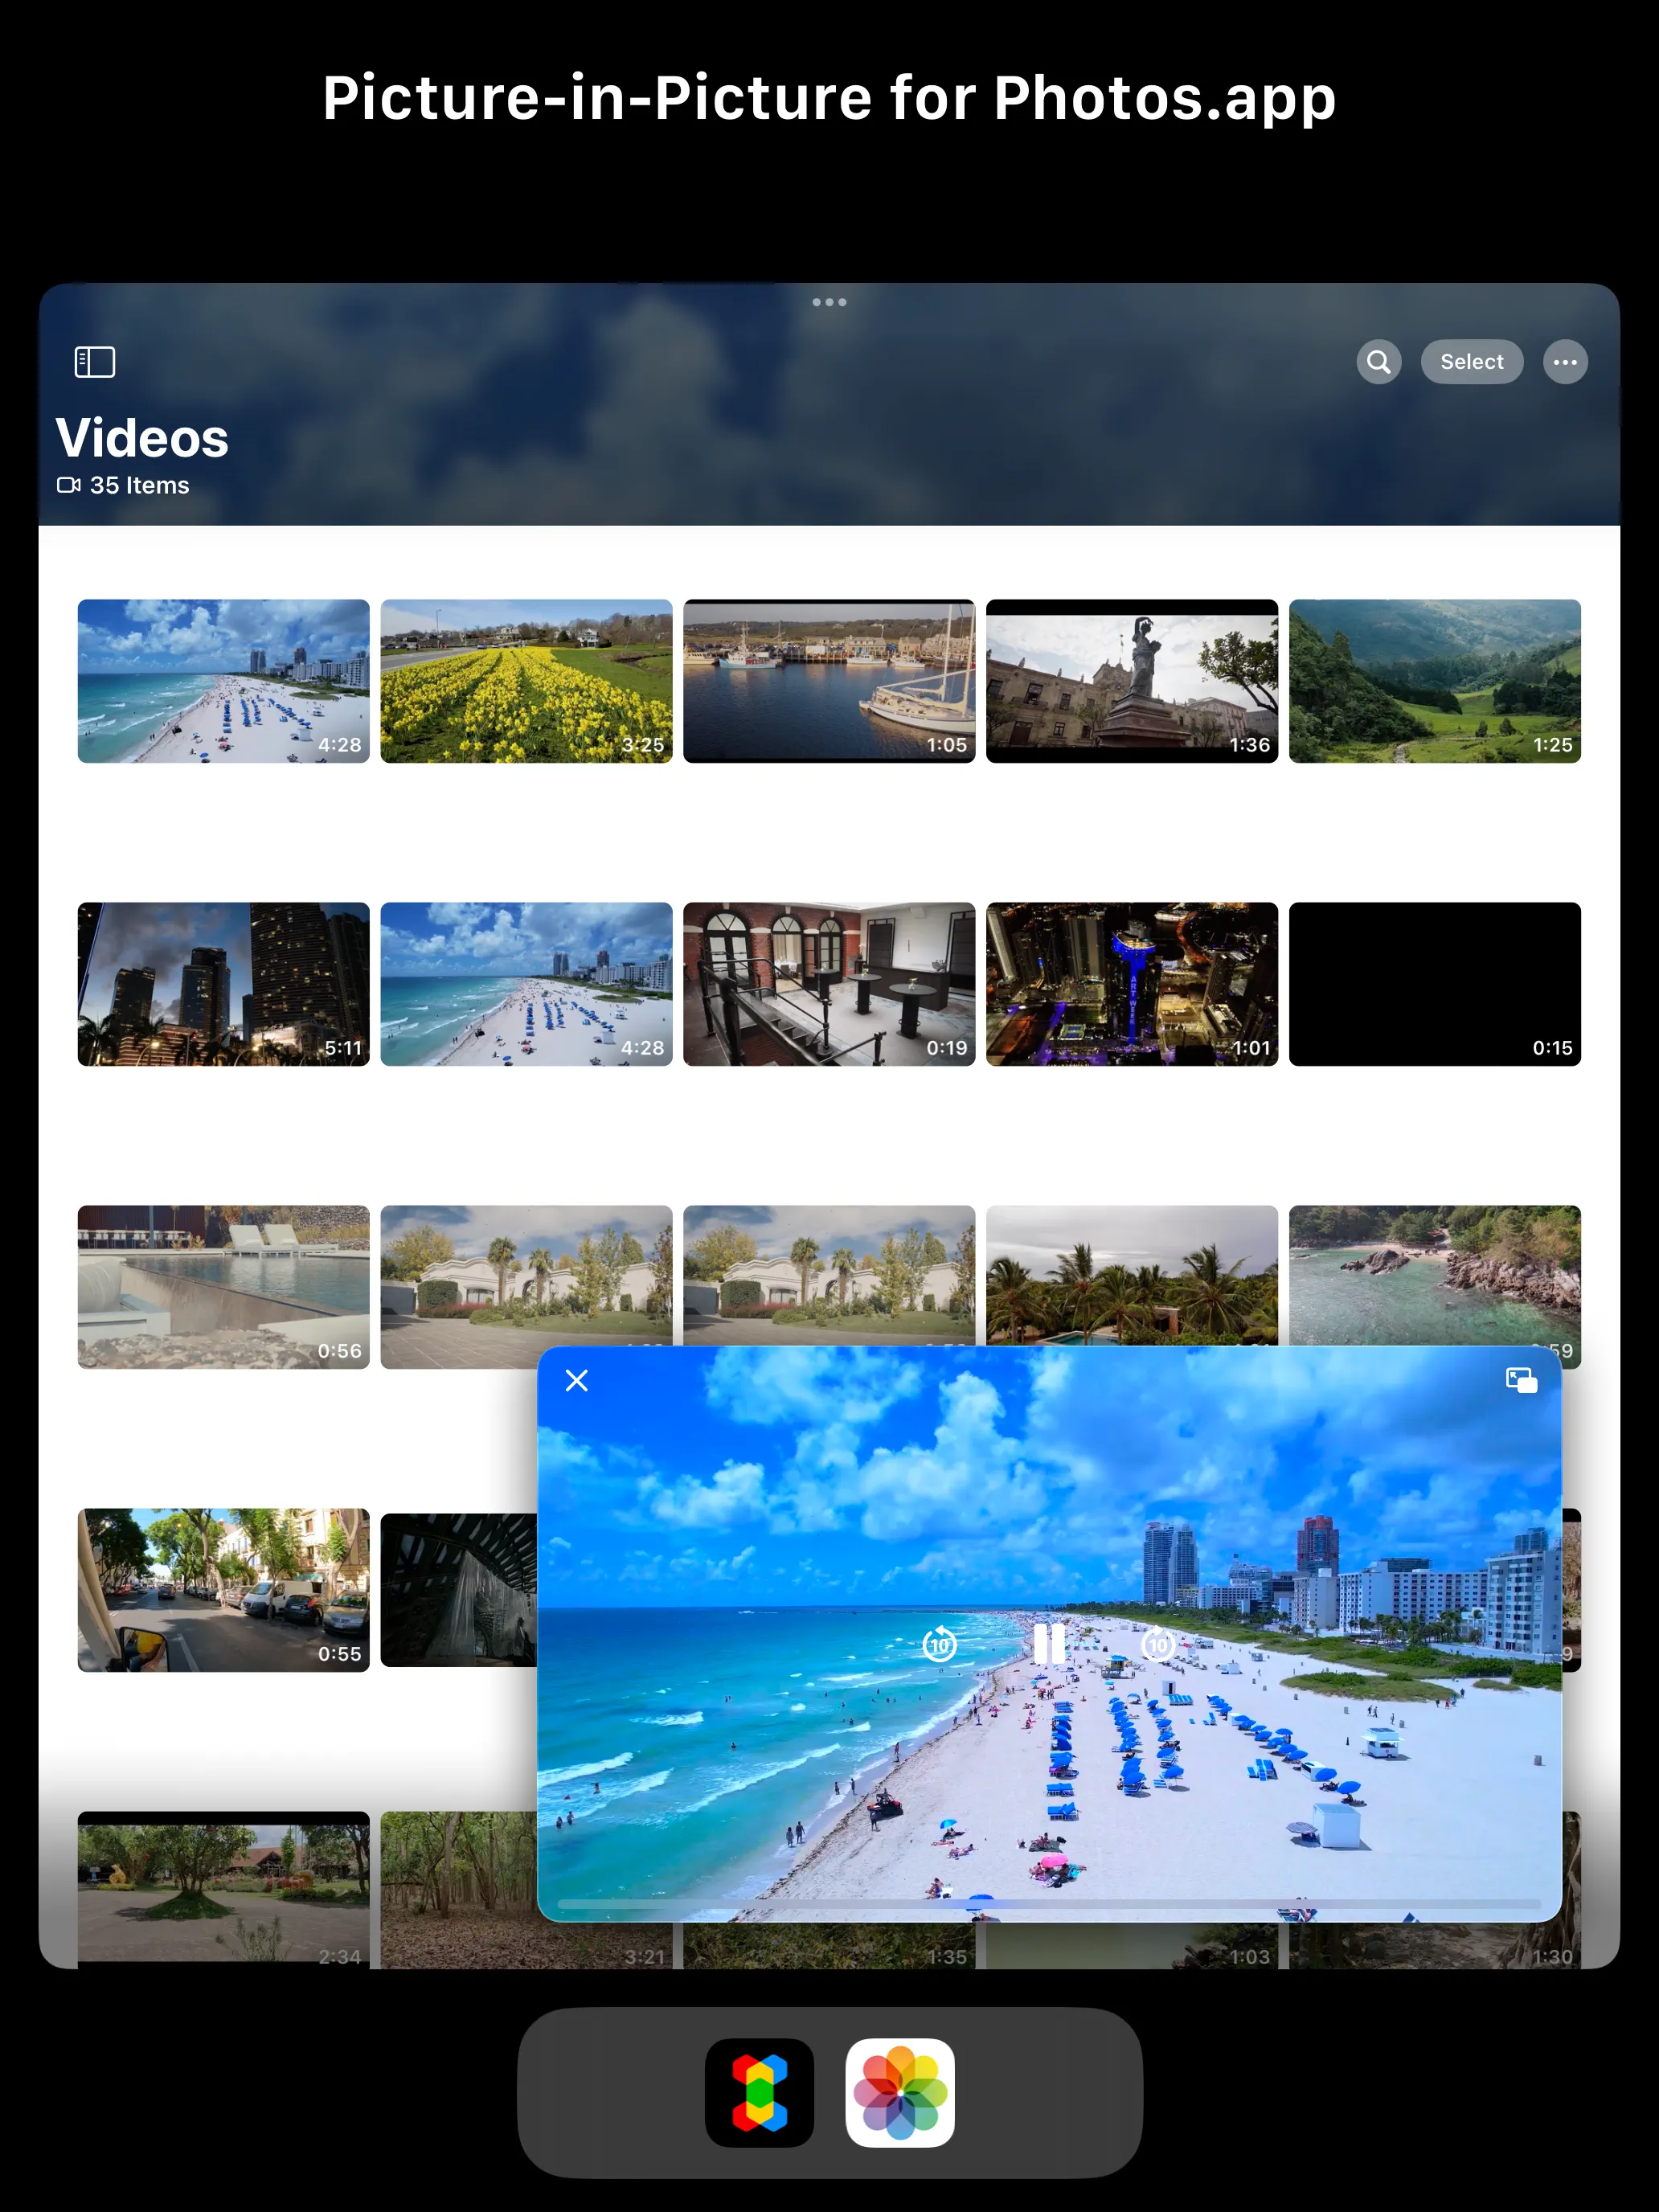1659x2212 pixels.
Task: Open the Photos app in dock
Action: (899, 2092)
